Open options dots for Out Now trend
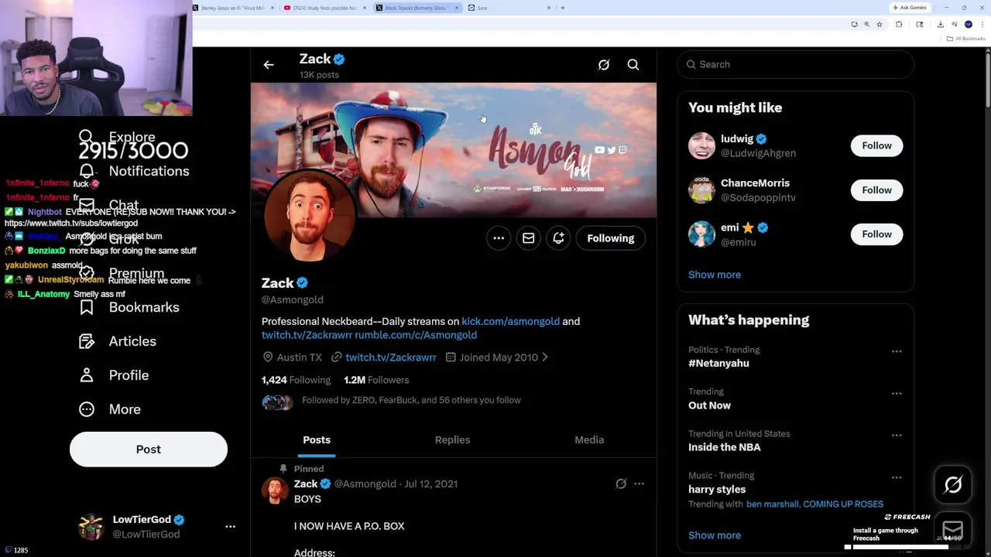This screenshot has height=557, width=991. [x=897, y=394]
